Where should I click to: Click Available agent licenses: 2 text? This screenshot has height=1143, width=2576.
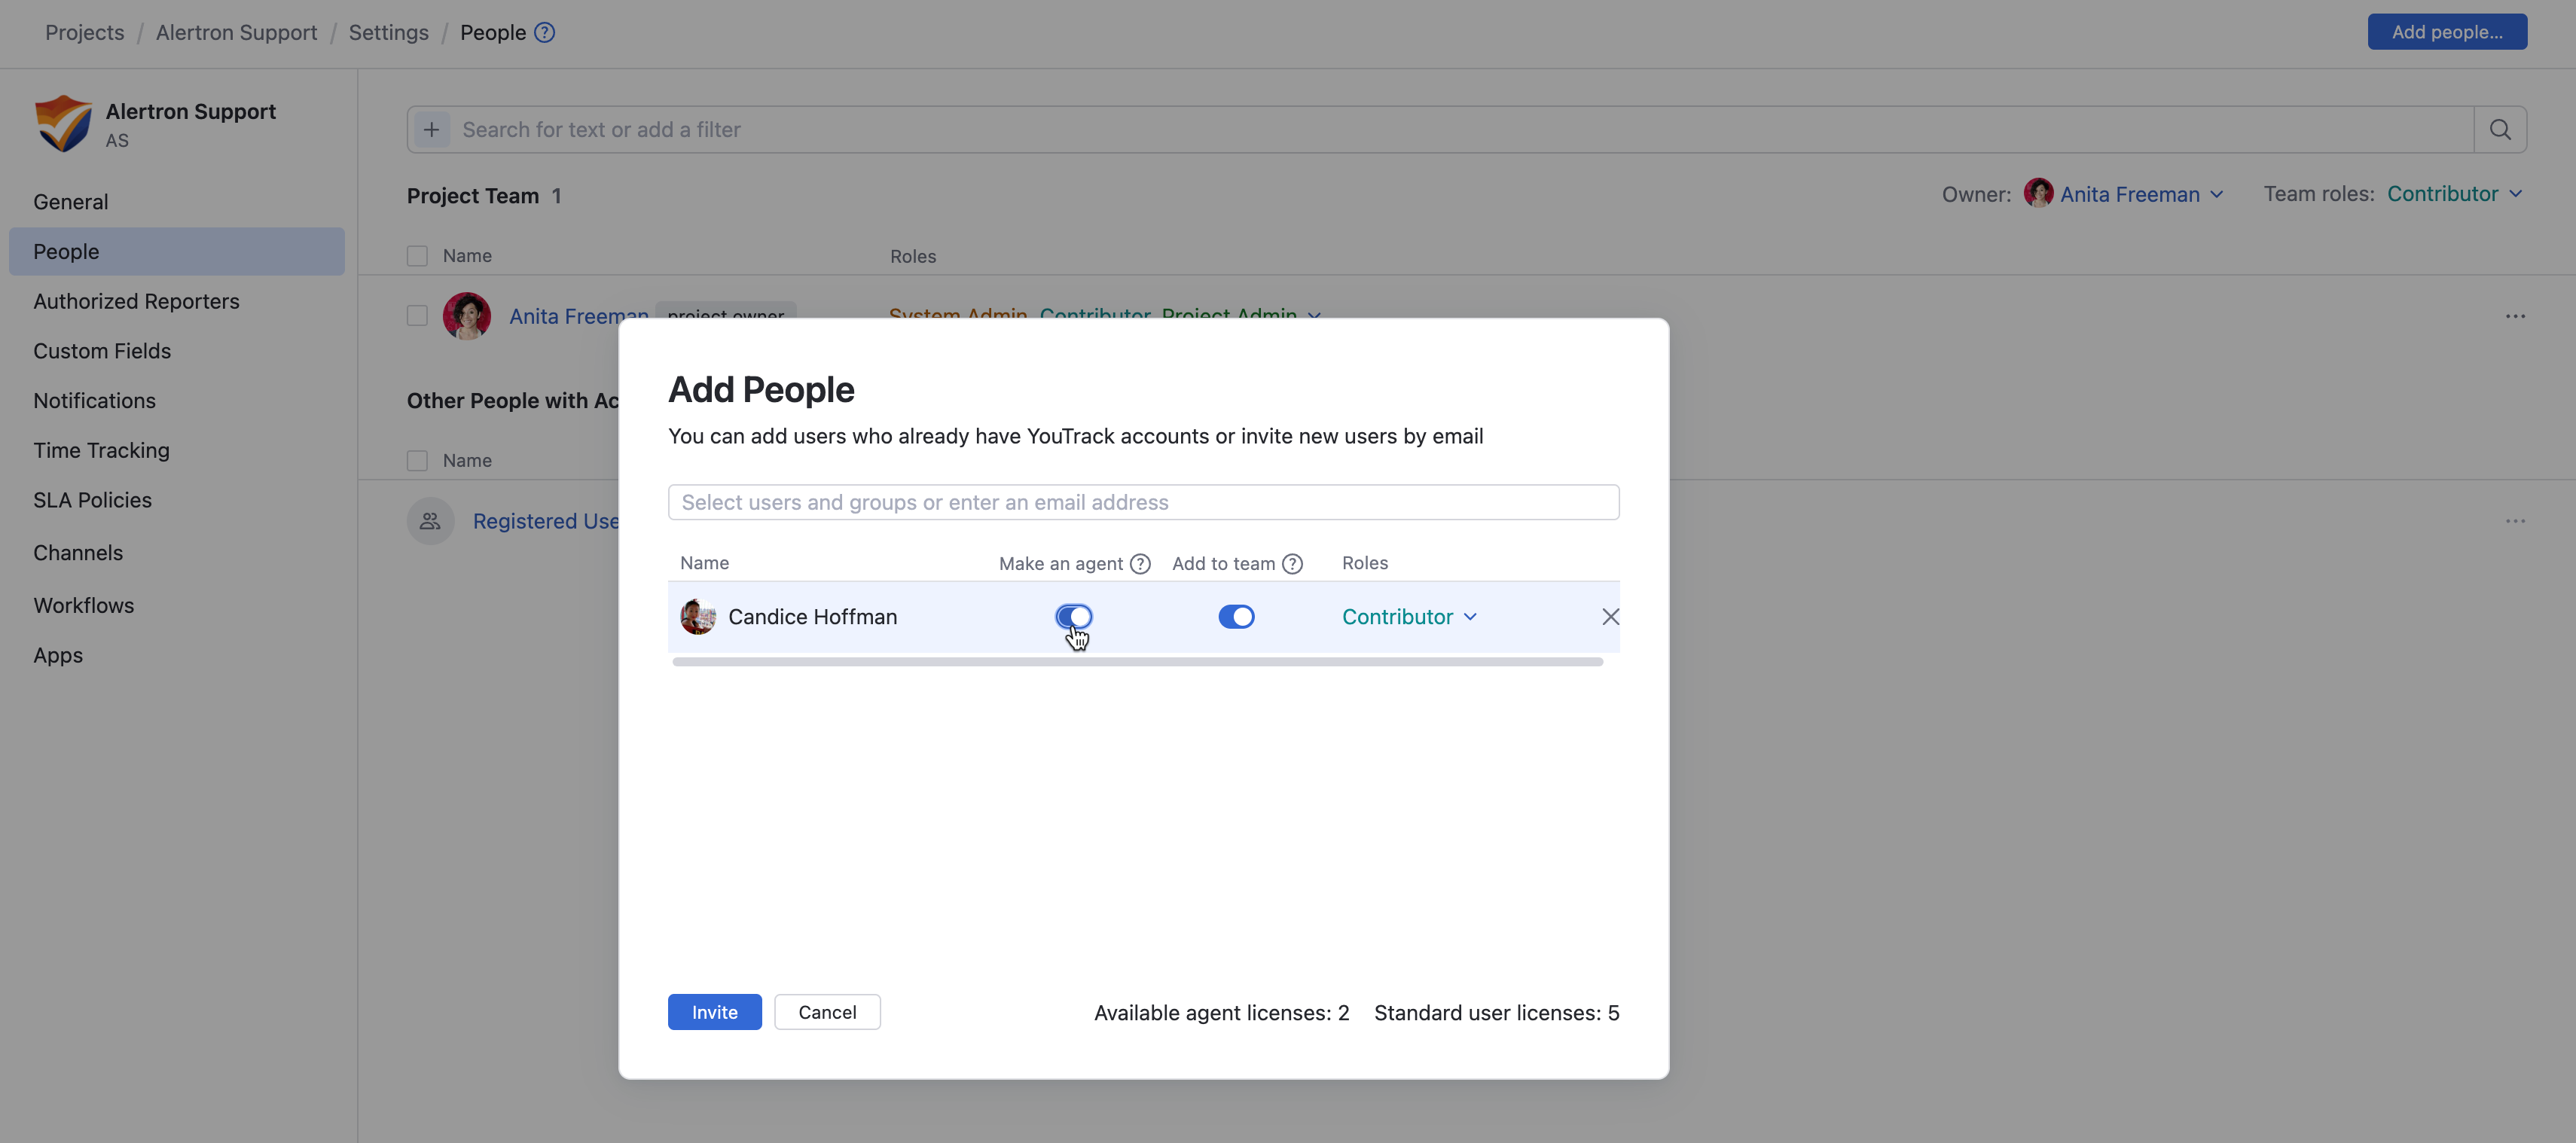click(1221, 1013)
